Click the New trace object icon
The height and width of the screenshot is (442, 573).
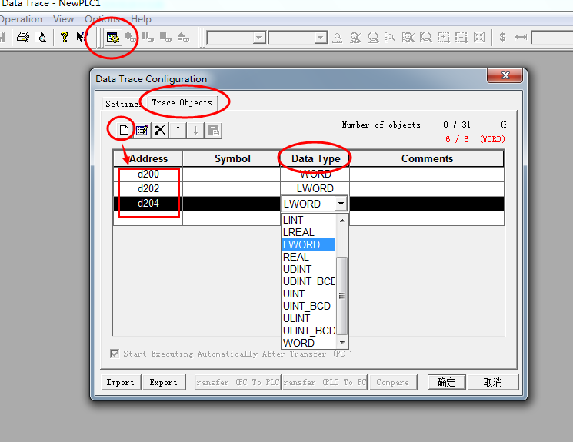click(123, 130)
